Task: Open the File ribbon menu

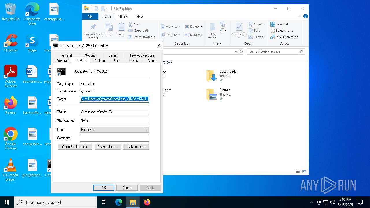Action: tap(90, 16)
